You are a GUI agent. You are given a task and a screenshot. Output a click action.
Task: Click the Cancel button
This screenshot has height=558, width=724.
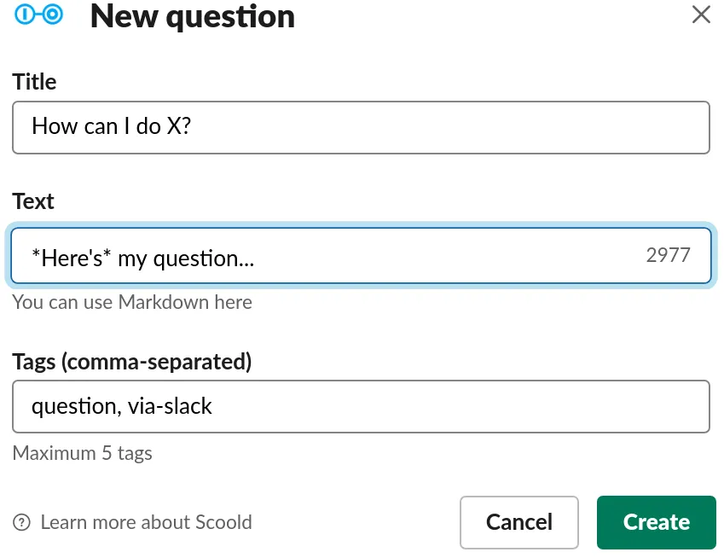(518, 522)
